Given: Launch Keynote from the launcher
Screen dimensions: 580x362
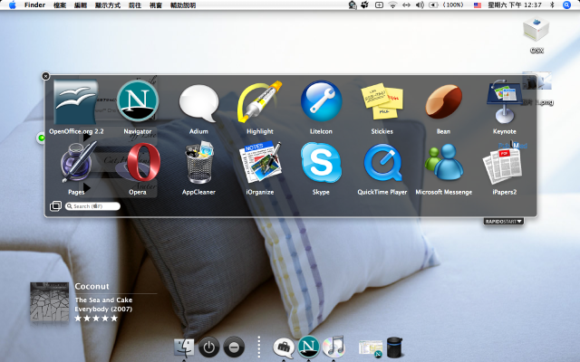Looking at the screenshot, I should [x=504, y=101].
